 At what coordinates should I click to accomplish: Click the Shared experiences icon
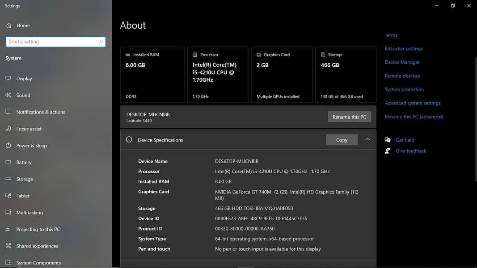pos(8,246)
